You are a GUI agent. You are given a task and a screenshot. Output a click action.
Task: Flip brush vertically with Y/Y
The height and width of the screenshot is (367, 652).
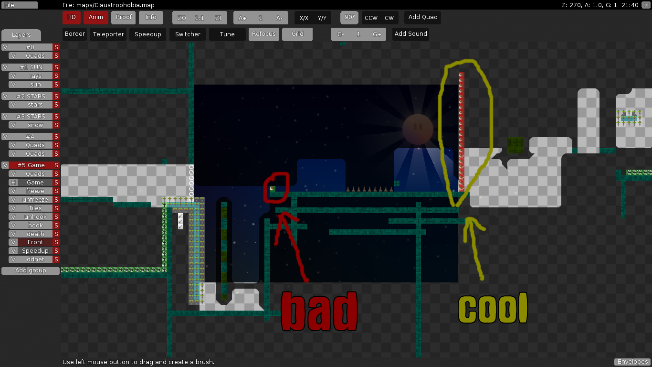coord(322,18)
